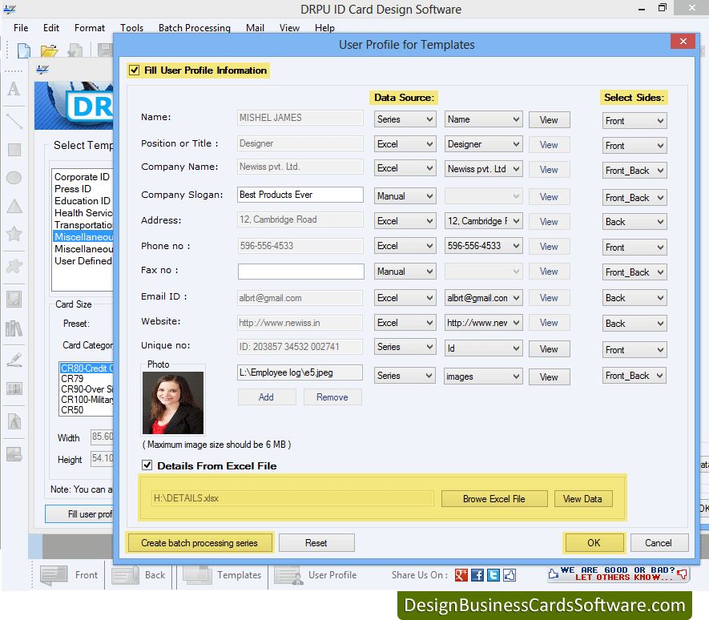
Task: Open the Id series dropdown for Unique no
Action: (483, 348)
